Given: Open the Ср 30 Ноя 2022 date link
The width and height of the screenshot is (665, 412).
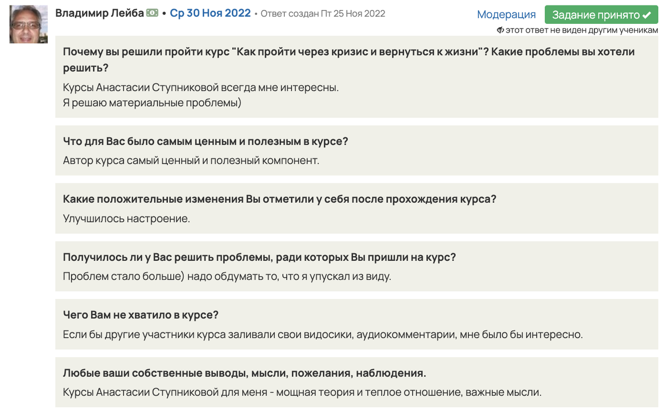Looking at the screenshot, I should 210,13.
